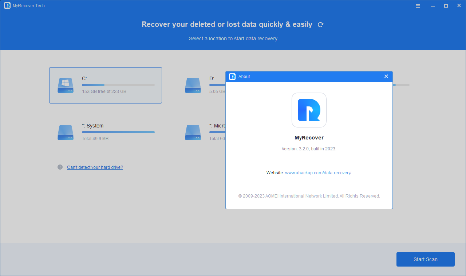Click the MyRecover logo in About dialog
Screen dimensions: 466x276
pos(309,110)
